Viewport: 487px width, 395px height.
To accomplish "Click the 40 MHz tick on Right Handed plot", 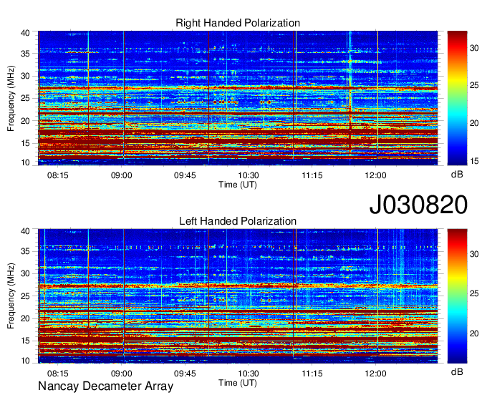I will pos(25,33).
